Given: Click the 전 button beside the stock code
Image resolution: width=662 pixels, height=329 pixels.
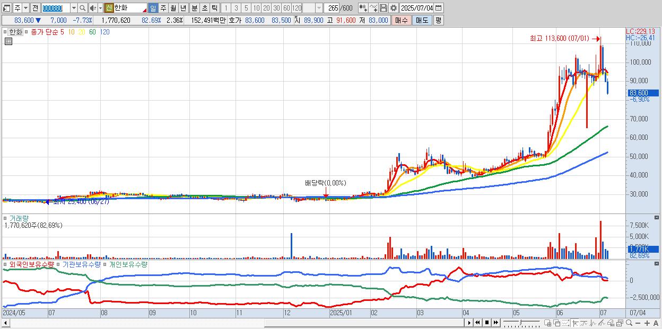Looking at the screenshot, I should point(35,8).
